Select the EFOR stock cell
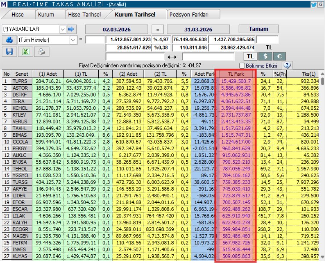This screenshot has width=325, height=263. [x=22, y=202]
